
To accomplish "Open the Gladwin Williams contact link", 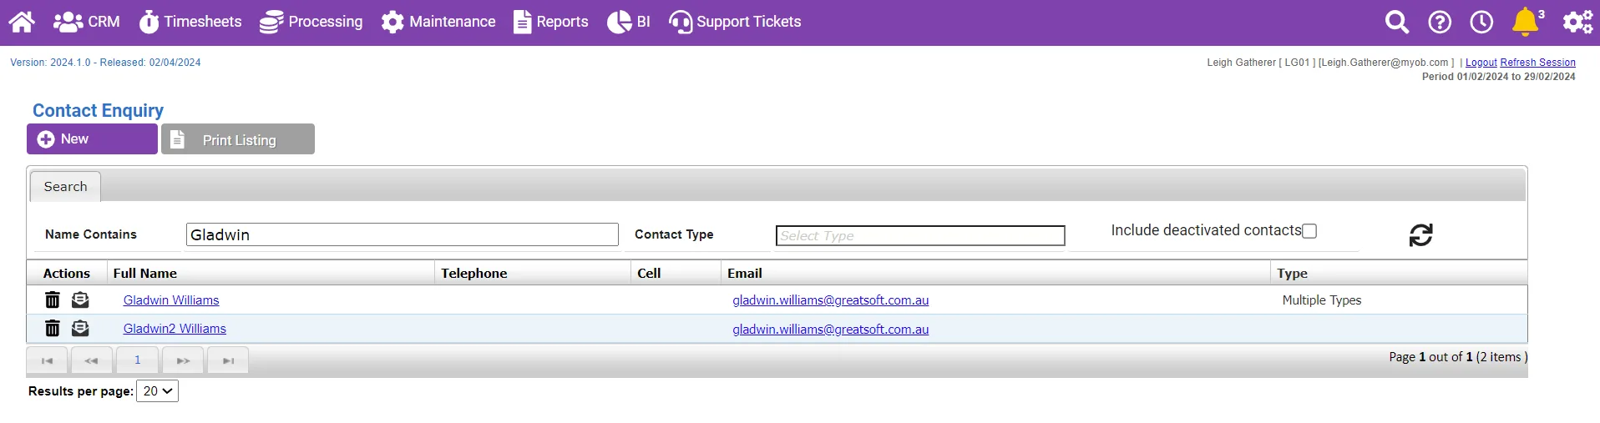I will tap(171, 300).
